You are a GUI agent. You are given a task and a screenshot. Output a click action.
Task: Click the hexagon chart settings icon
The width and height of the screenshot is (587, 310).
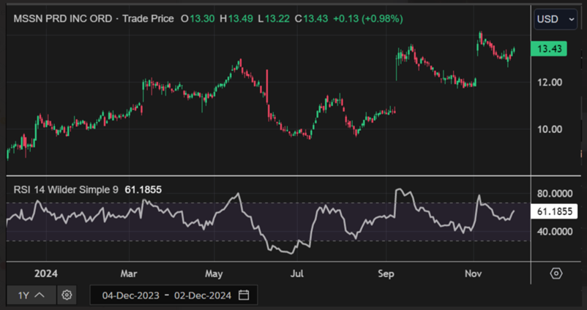click(x=556, y=273)
